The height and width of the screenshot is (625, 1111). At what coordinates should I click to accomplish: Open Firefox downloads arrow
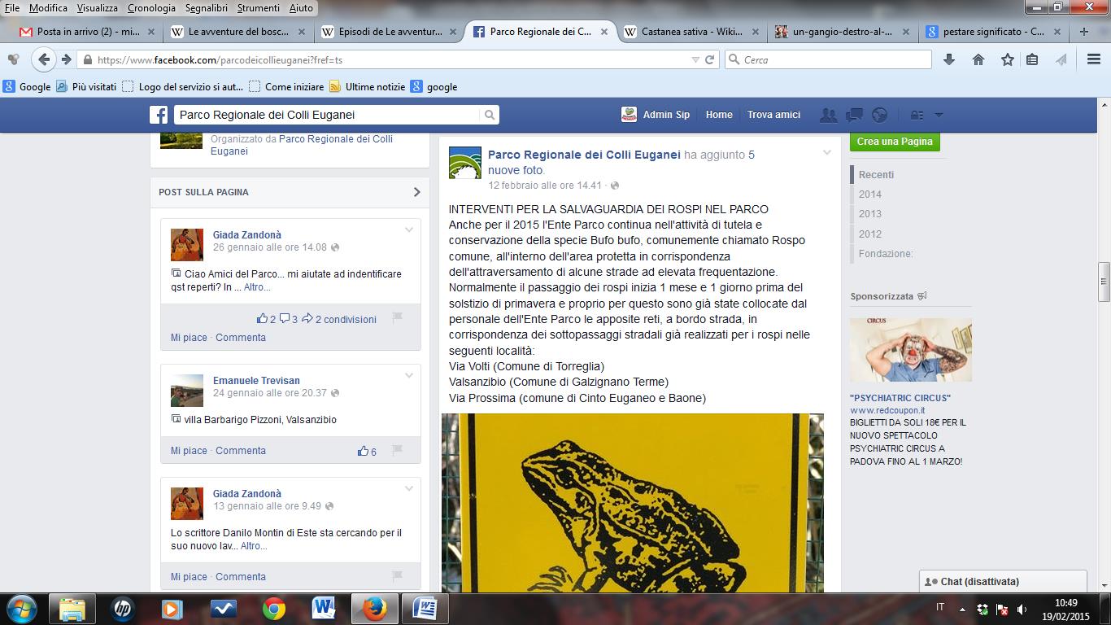[949, 59]
